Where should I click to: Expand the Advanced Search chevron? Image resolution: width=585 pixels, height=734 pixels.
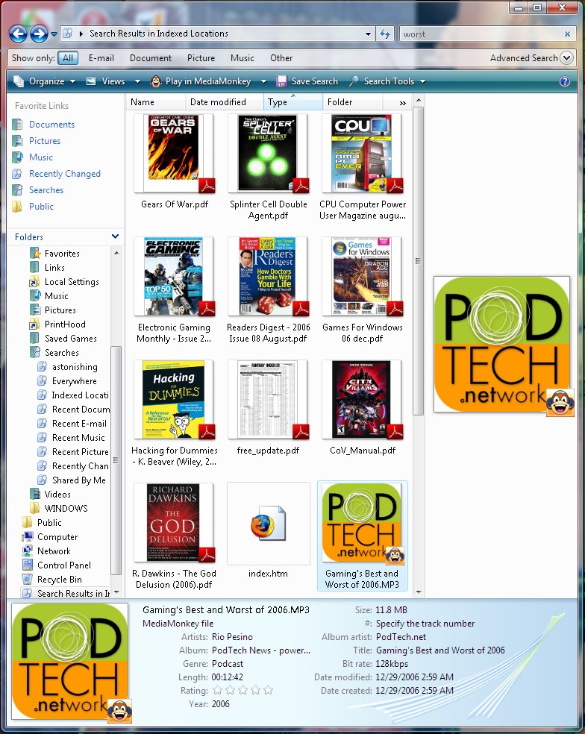(x=567, y=58)
